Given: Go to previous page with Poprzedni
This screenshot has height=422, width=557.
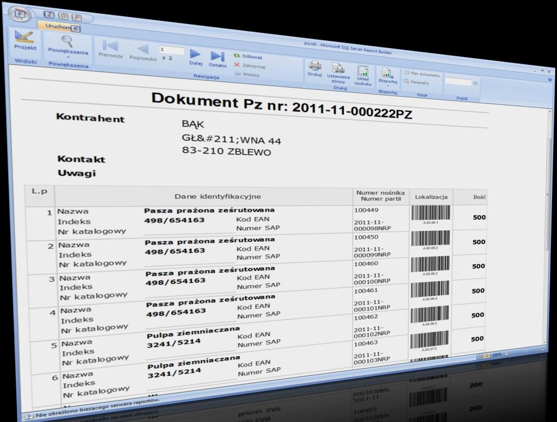Looking at the screenshot, I should [x=143, y=53].
